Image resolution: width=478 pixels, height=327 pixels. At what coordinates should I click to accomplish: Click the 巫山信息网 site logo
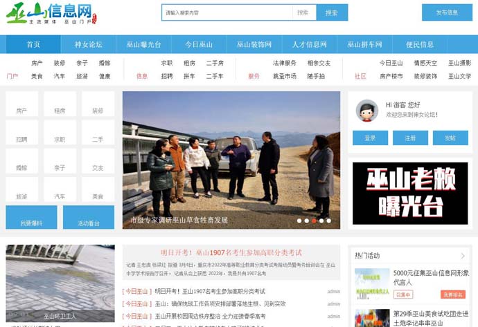coord(51,13)
